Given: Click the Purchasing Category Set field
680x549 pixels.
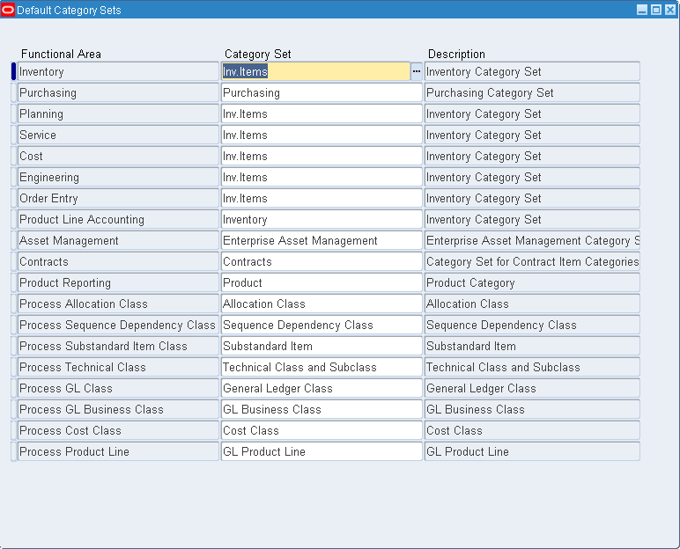Looking at the screenshot, I should [x=322, y=92].
